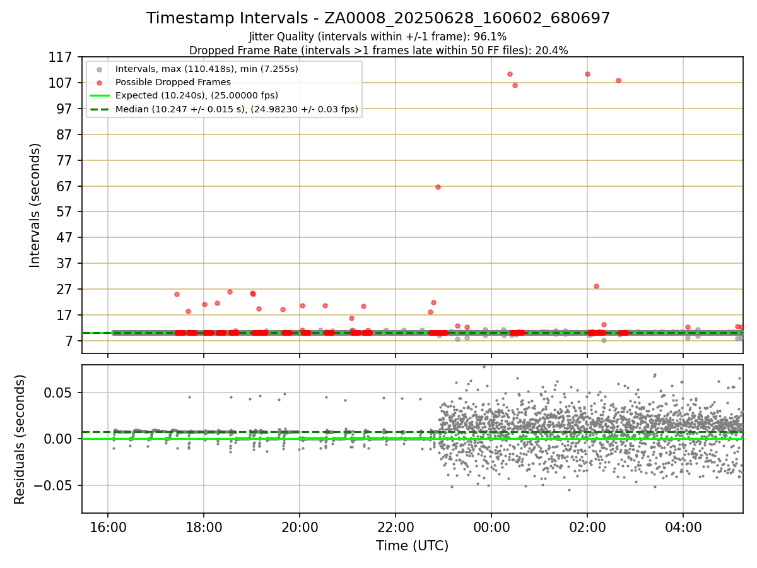Select legend text "Intervals, max (110.418s), min (7.255s)"
The image size is (757, 568).
coord(206,69)
